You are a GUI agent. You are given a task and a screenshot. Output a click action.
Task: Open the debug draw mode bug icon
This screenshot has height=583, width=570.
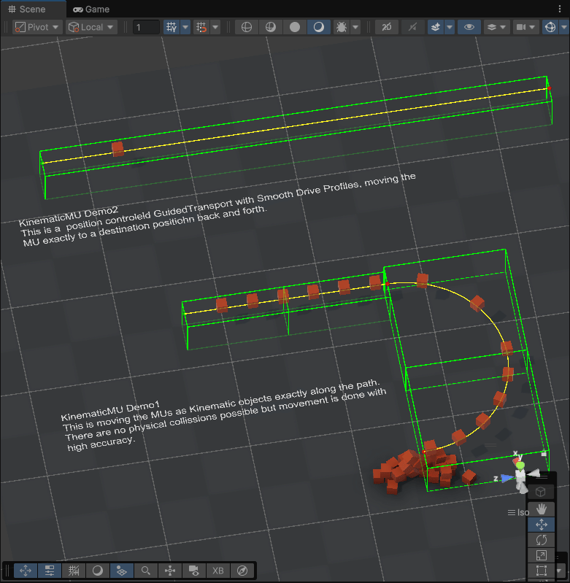[x=340, y=27]
